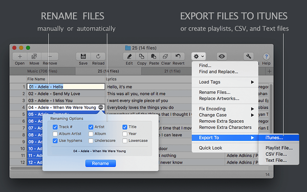Choose Remove Extra Characters menu item
Screen dimensions: 307x192
(x=225, y=127)
